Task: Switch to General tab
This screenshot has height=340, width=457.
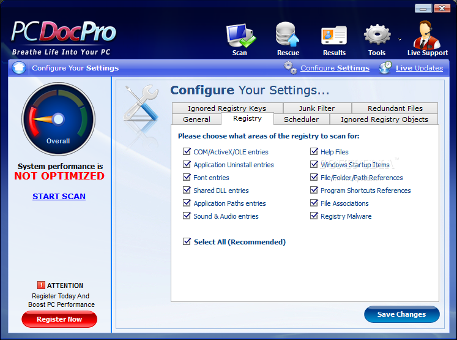Action: point(197,119)
